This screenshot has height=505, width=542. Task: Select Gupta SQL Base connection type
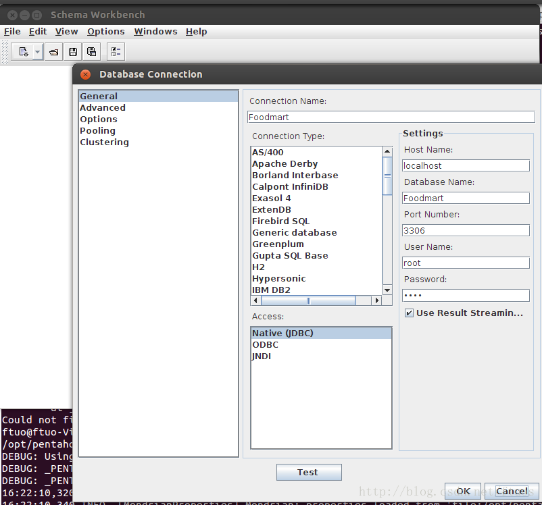coord(316,256)
